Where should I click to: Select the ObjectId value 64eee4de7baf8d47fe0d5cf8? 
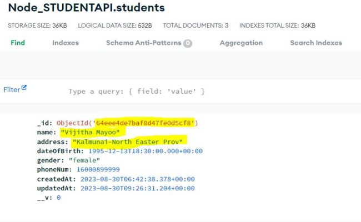[x=144, y=123]
